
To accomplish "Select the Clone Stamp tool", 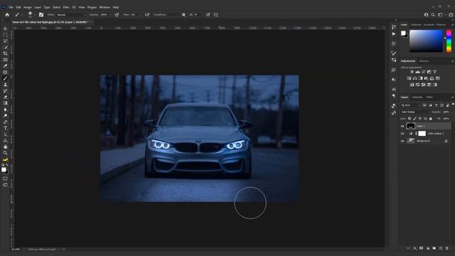I will click(x=5, y=85).
